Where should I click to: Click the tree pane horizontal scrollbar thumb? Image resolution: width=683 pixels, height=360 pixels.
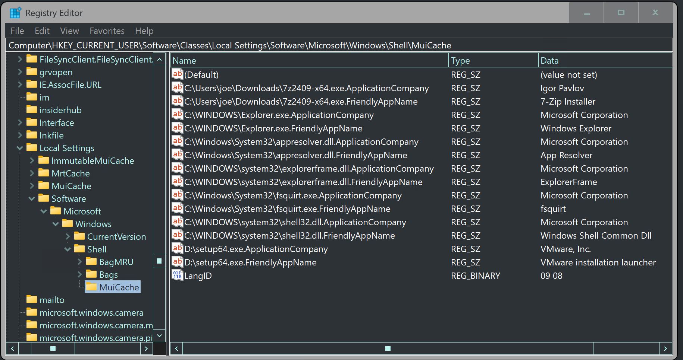click(53, 348)
